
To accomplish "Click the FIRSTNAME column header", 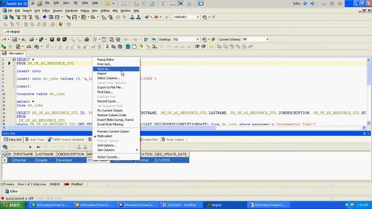I will click(24, 154).
